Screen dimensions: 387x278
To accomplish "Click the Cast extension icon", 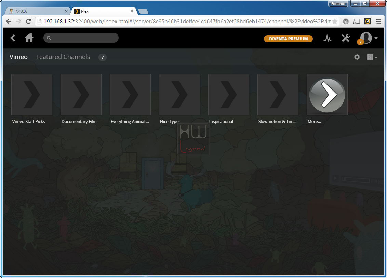I will pos(357,22).
